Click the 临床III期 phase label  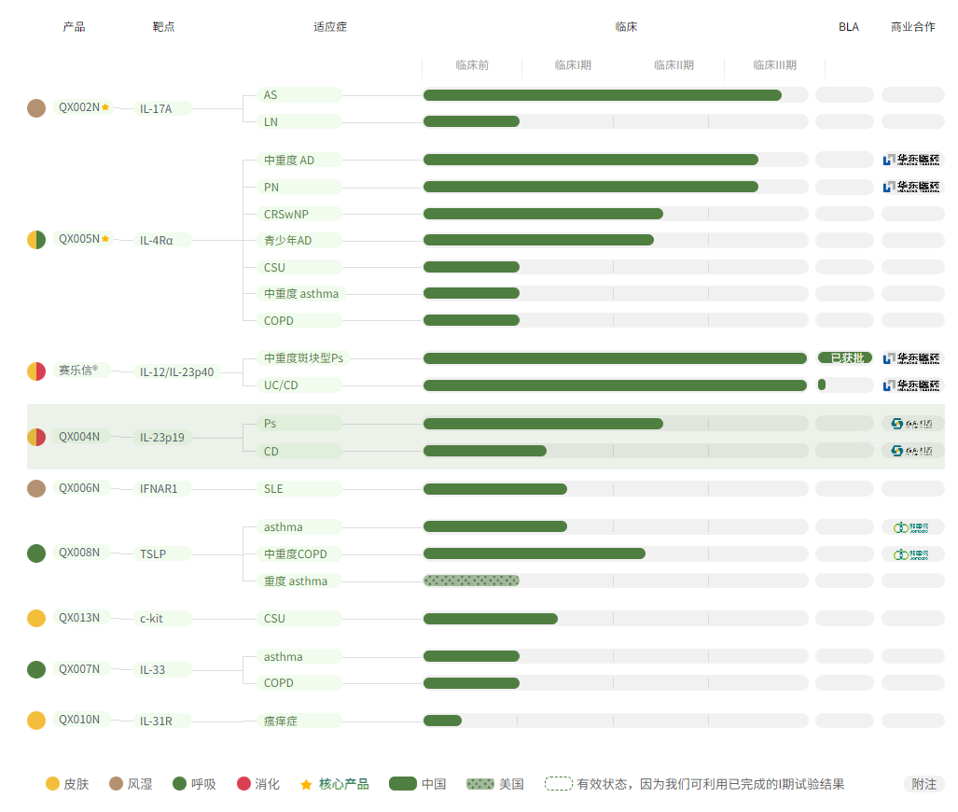coord(774,64)
